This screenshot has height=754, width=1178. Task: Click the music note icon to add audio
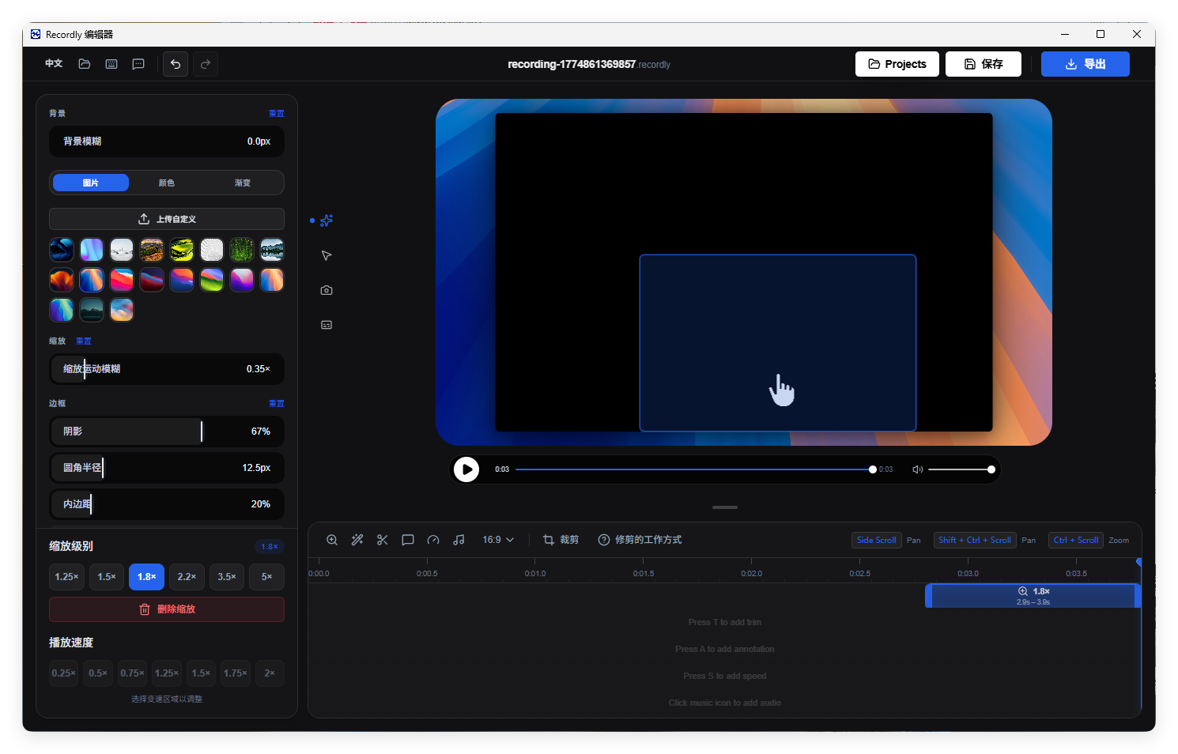tap(459, 540)
